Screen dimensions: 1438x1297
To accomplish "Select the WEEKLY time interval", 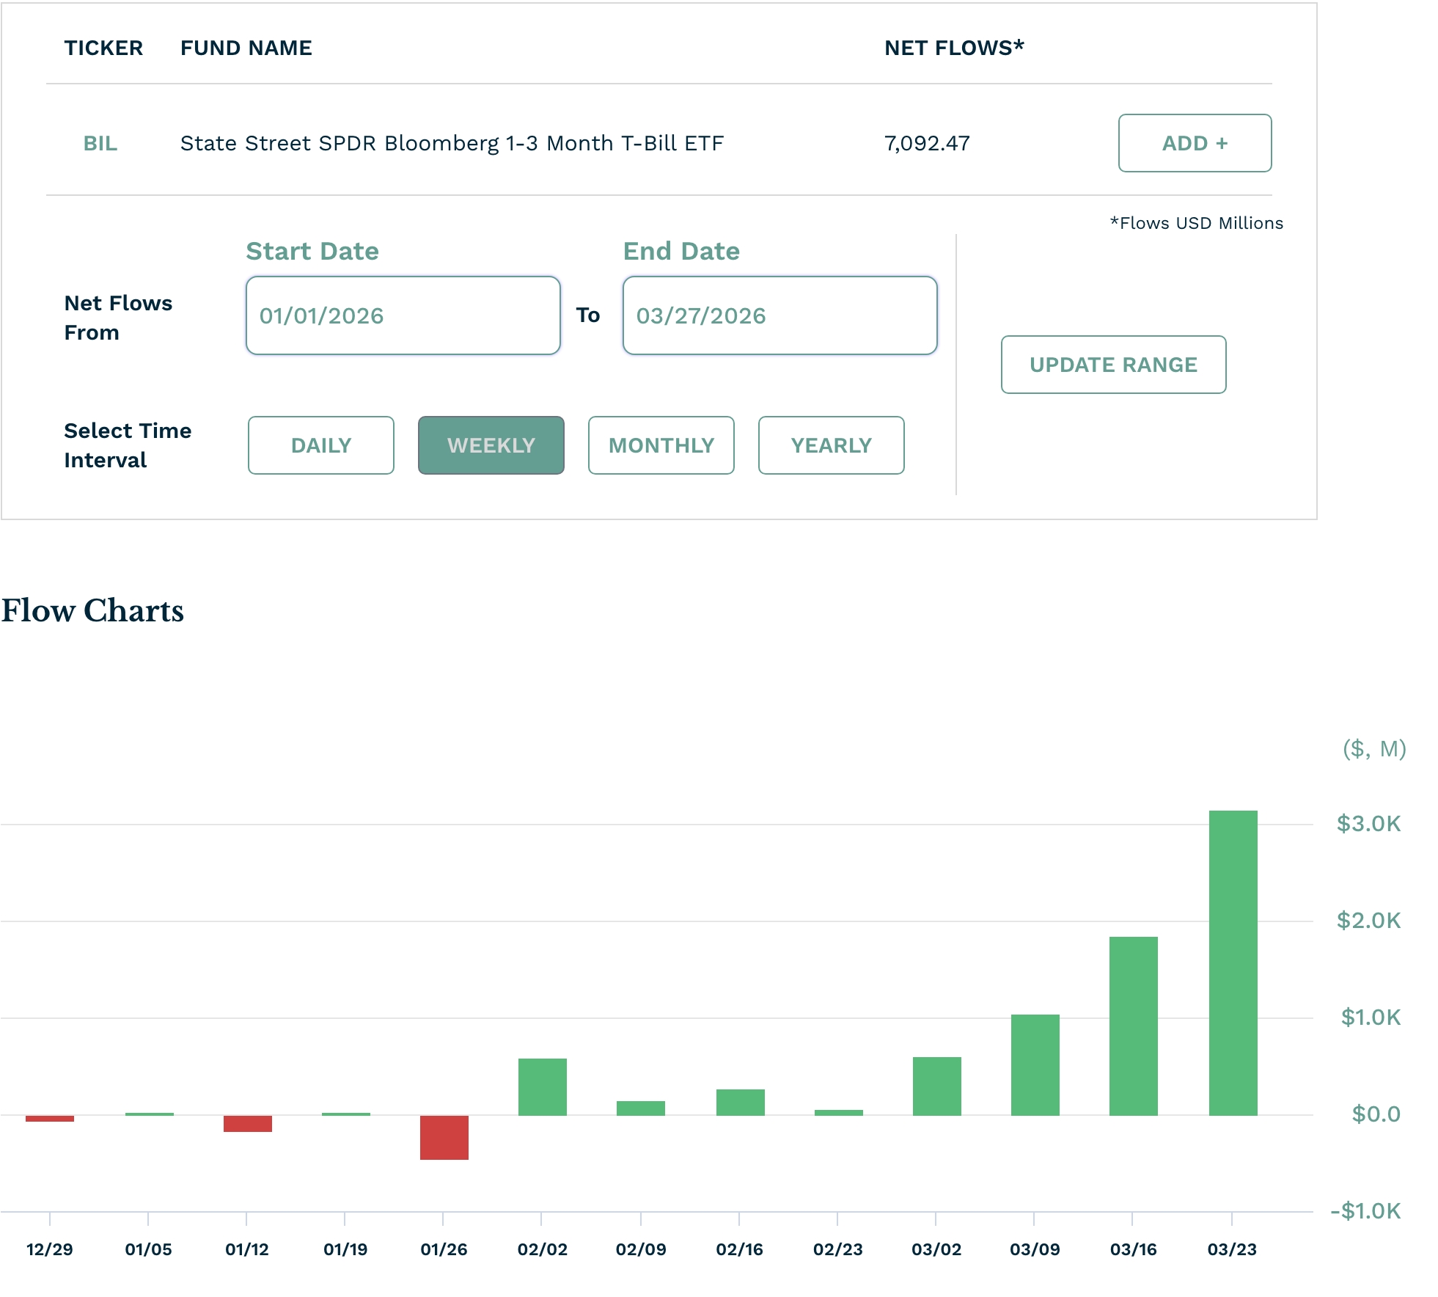I will pyautogui.click(x=491, y=445).
